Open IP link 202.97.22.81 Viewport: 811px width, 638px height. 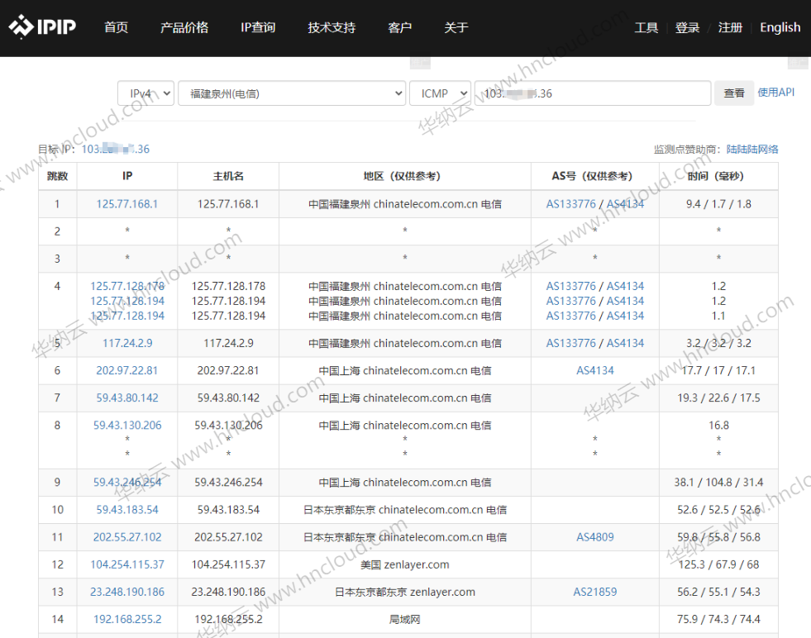pyautogui.click(x=127, y=370)
